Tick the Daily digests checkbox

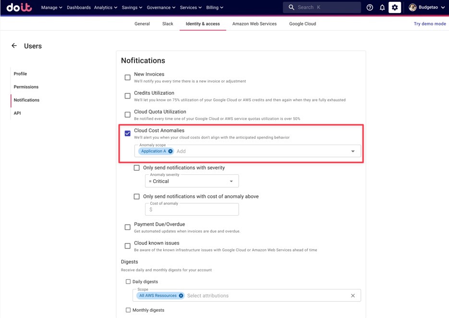pos(128,281)
